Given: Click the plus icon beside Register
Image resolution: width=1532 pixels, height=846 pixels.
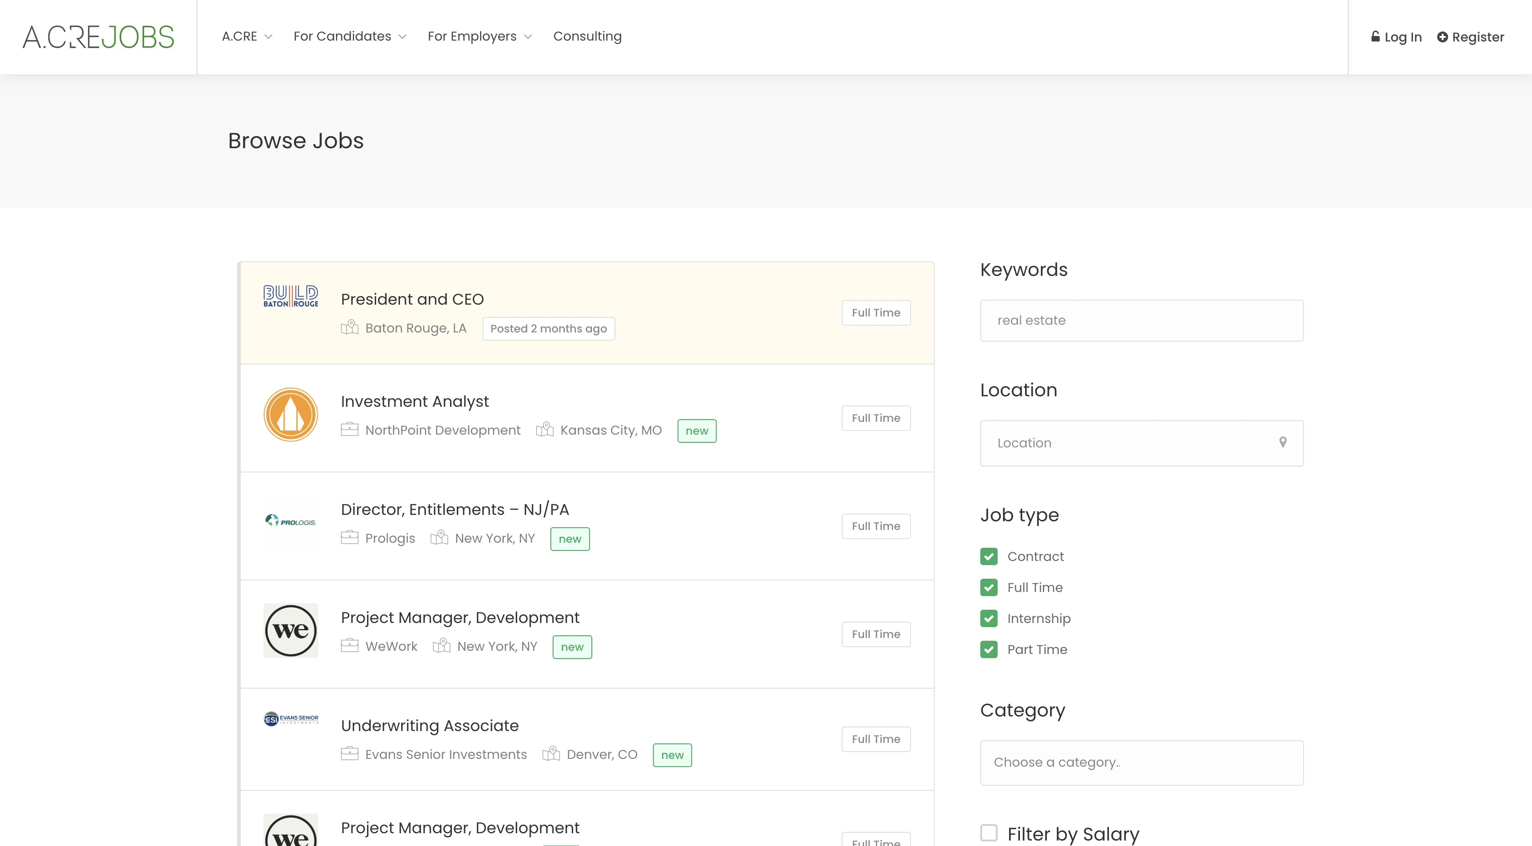Looking at the screenshot, I should point(1442,37).
